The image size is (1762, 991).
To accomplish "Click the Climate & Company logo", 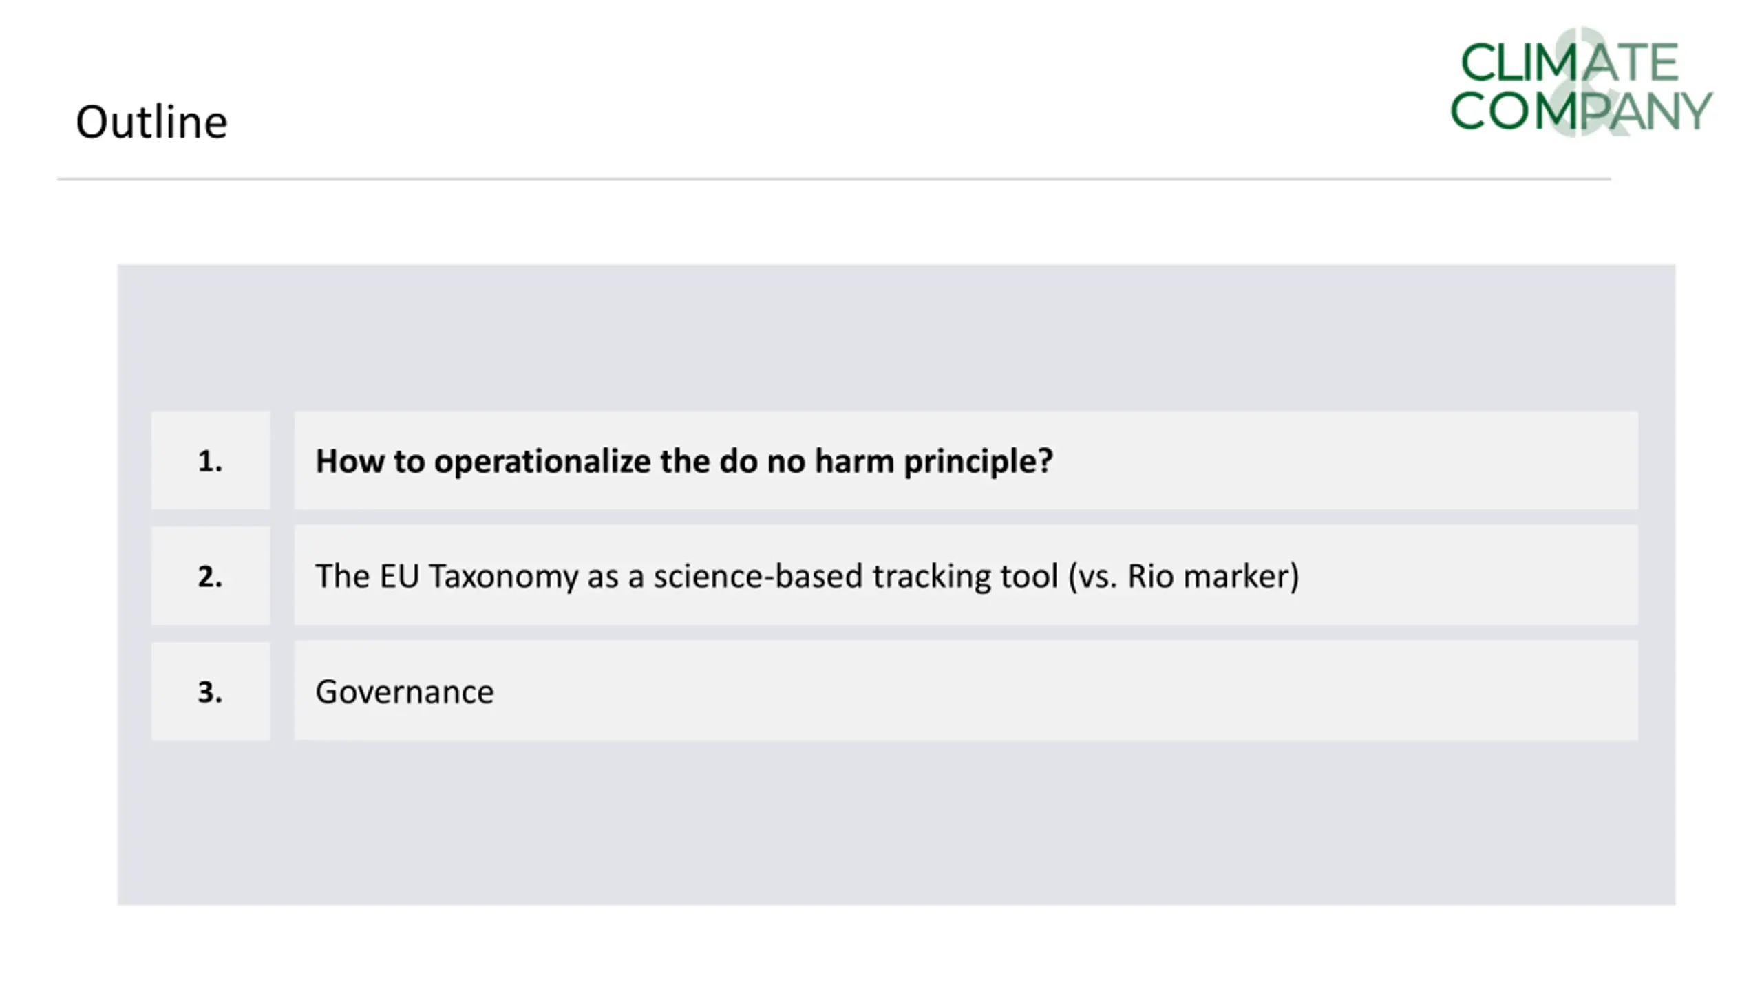I will coord(1581,83).
